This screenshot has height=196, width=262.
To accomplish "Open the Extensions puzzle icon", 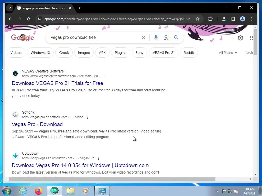I will 210,19.
